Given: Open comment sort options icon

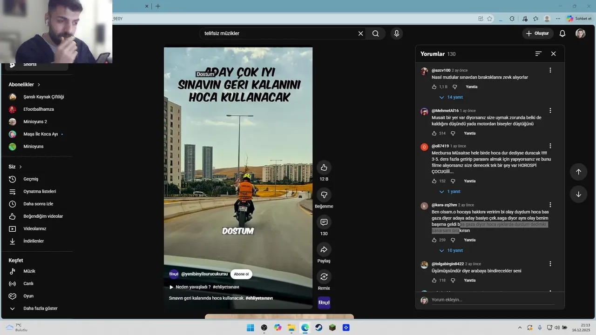Looking at the screenshot, I should (x=538, y=54).
